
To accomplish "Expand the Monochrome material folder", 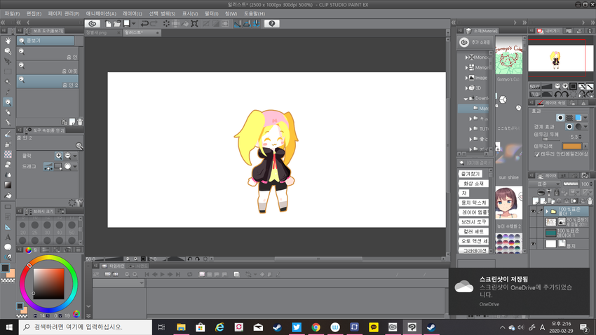I will point(467,57).
